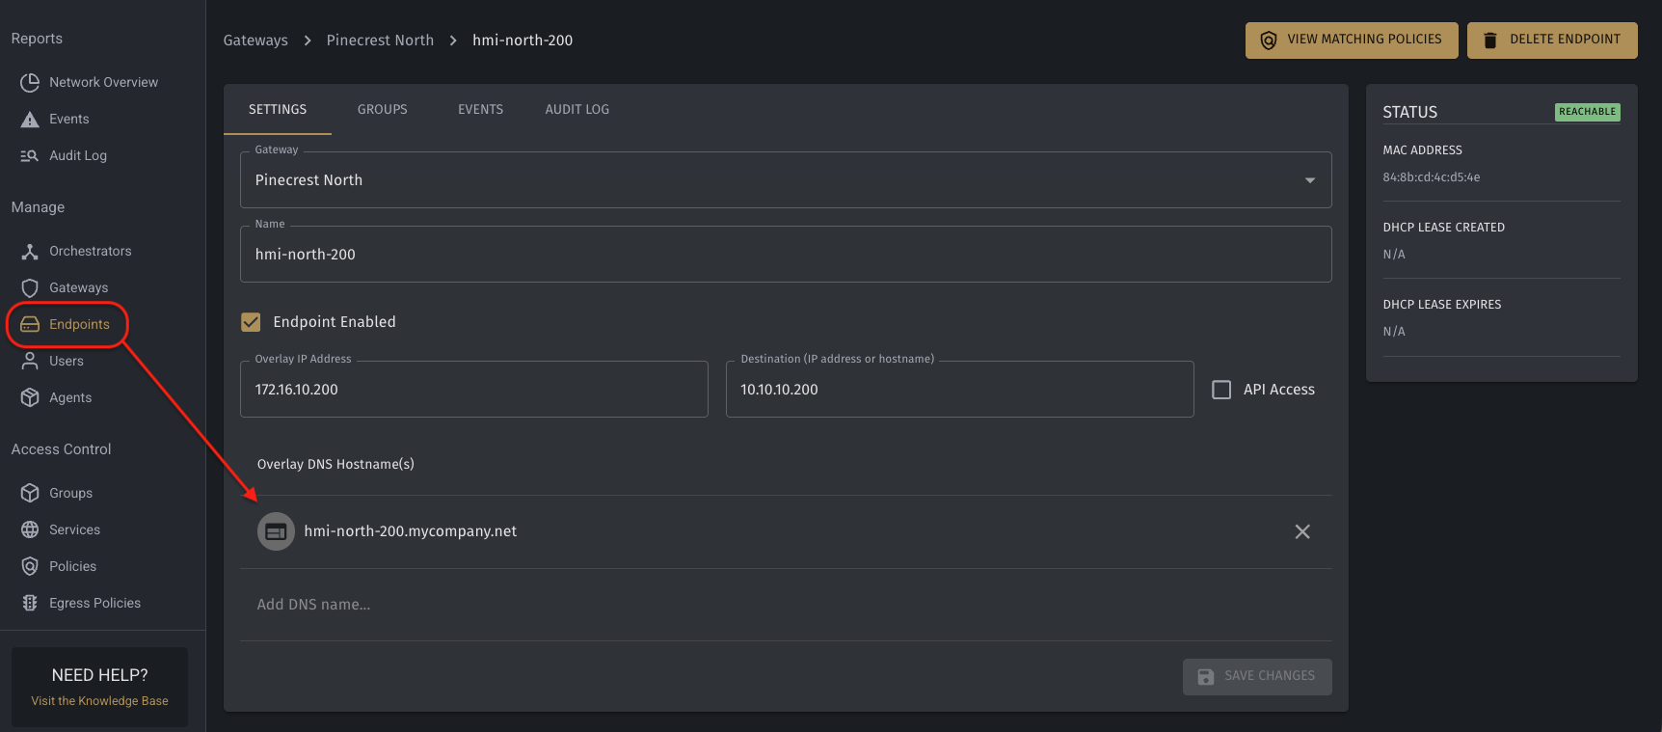
Task: Open Audit Log search icon
Action: [x=30, y=156]
